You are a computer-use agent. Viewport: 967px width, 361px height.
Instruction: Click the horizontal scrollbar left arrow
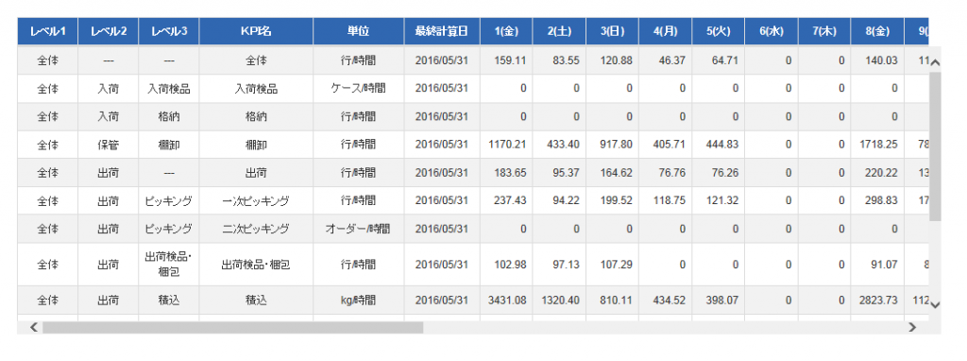coord(34,328)
